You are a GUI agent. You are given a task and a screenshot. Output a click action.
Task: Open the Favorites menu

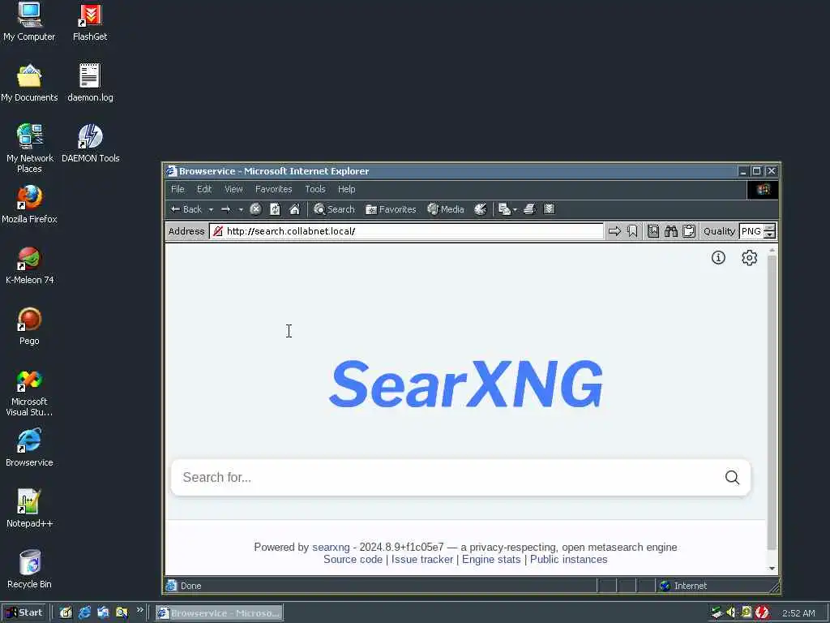(274, 189)
